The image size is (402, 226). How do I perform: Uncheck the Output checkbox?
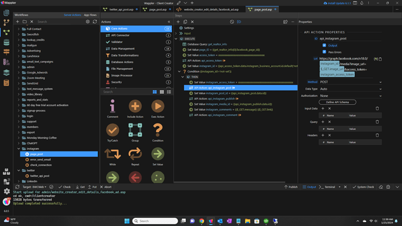[325, 45]
